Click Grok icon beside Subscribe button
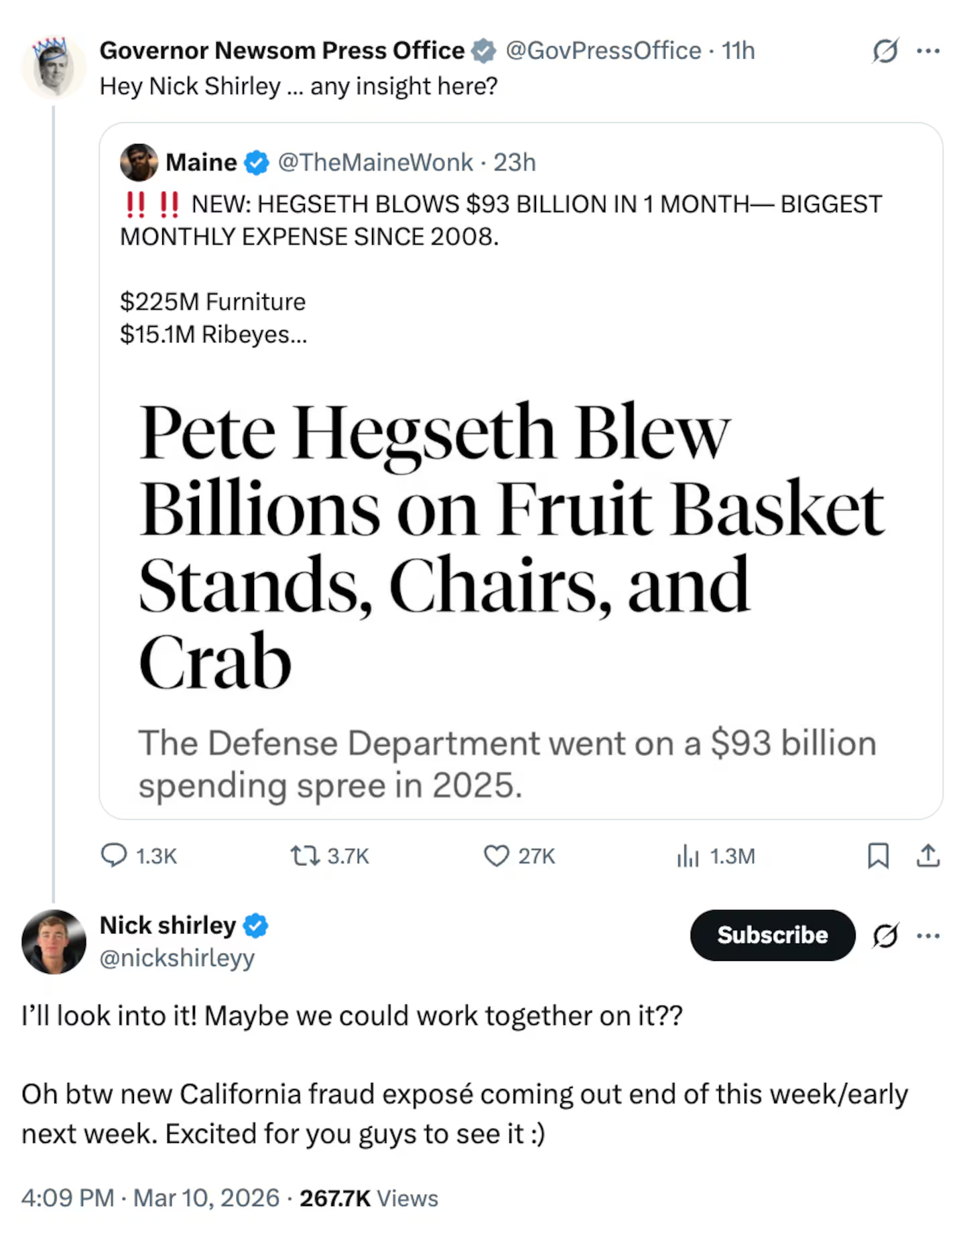The height and width of the screenshot is (1237, 965). (x=885, y=935)
